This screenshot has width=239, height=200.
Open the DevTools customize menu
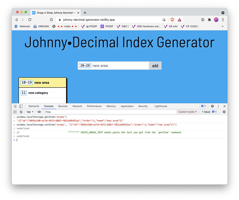point(218,106)
